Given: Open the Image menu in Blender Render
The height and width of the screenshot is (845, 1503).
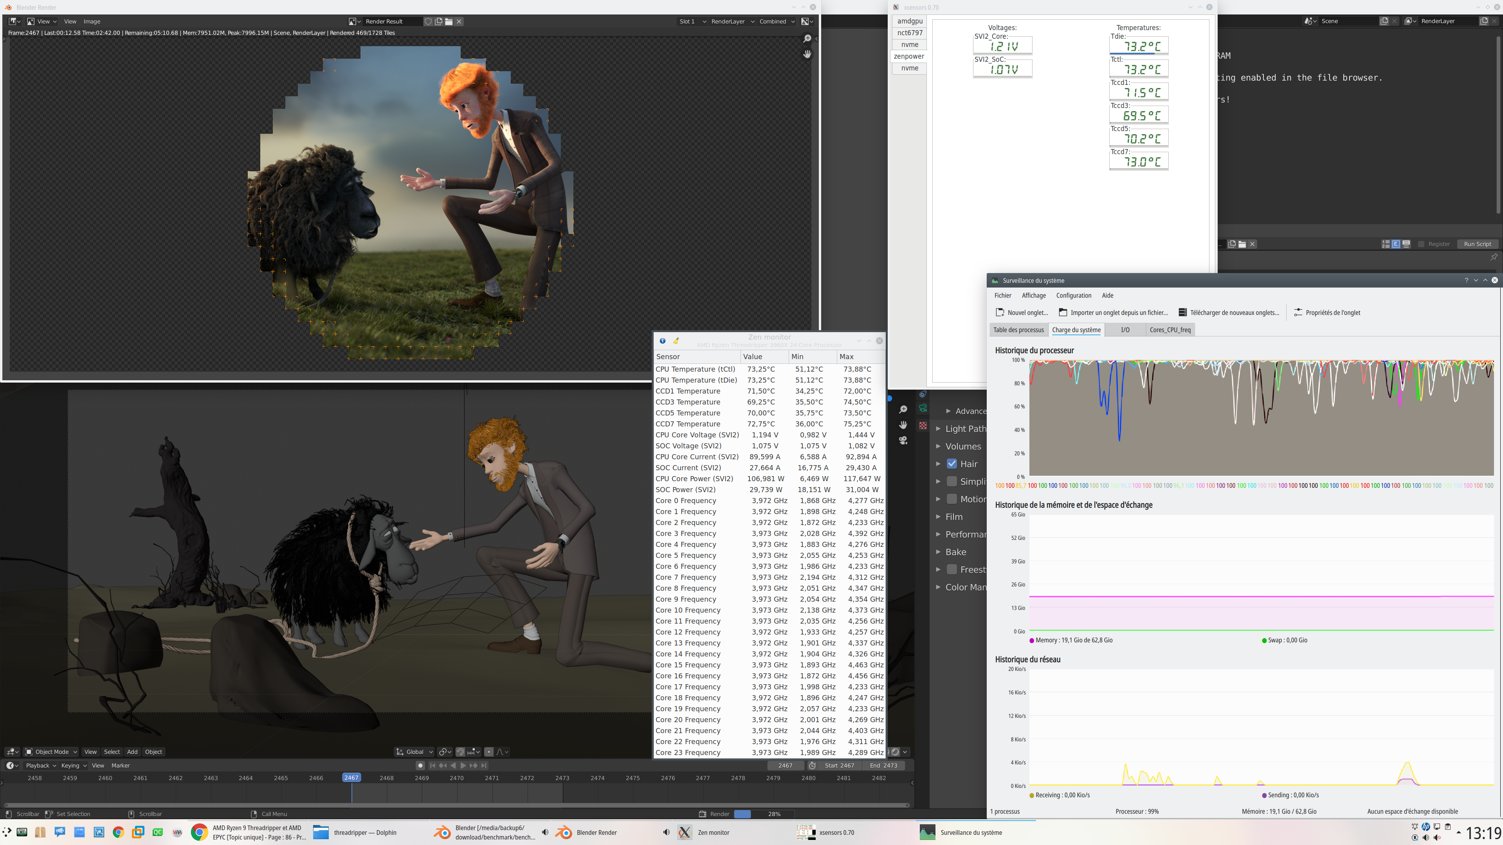Looking at the screenshot, I should coord(92,22).
